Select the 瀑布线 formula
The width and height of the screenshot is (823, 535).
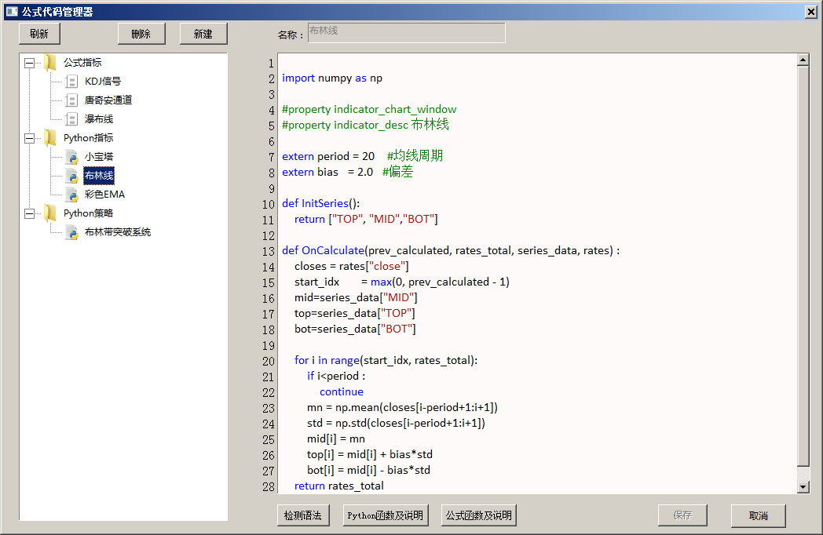click(99, 119)
